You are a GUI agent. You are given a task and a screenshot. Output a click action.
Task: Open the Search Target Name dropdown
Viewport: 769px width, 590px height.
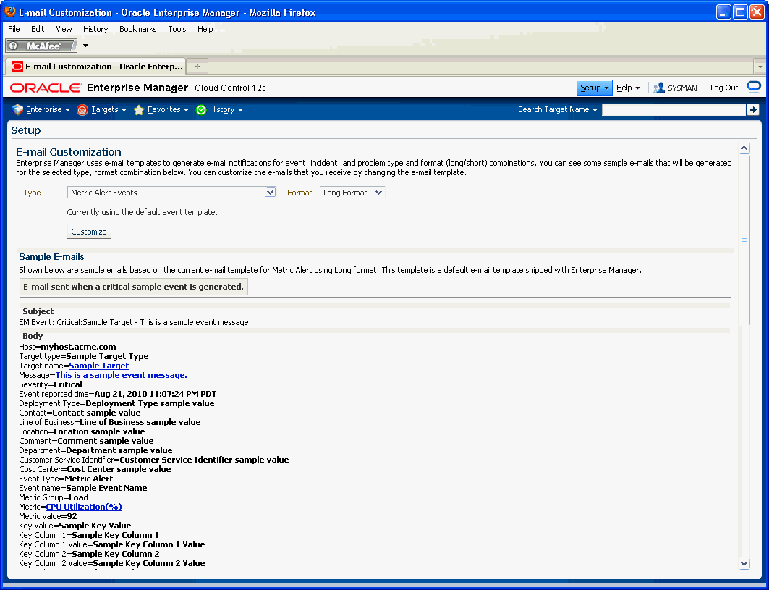(x=558, y=109)
